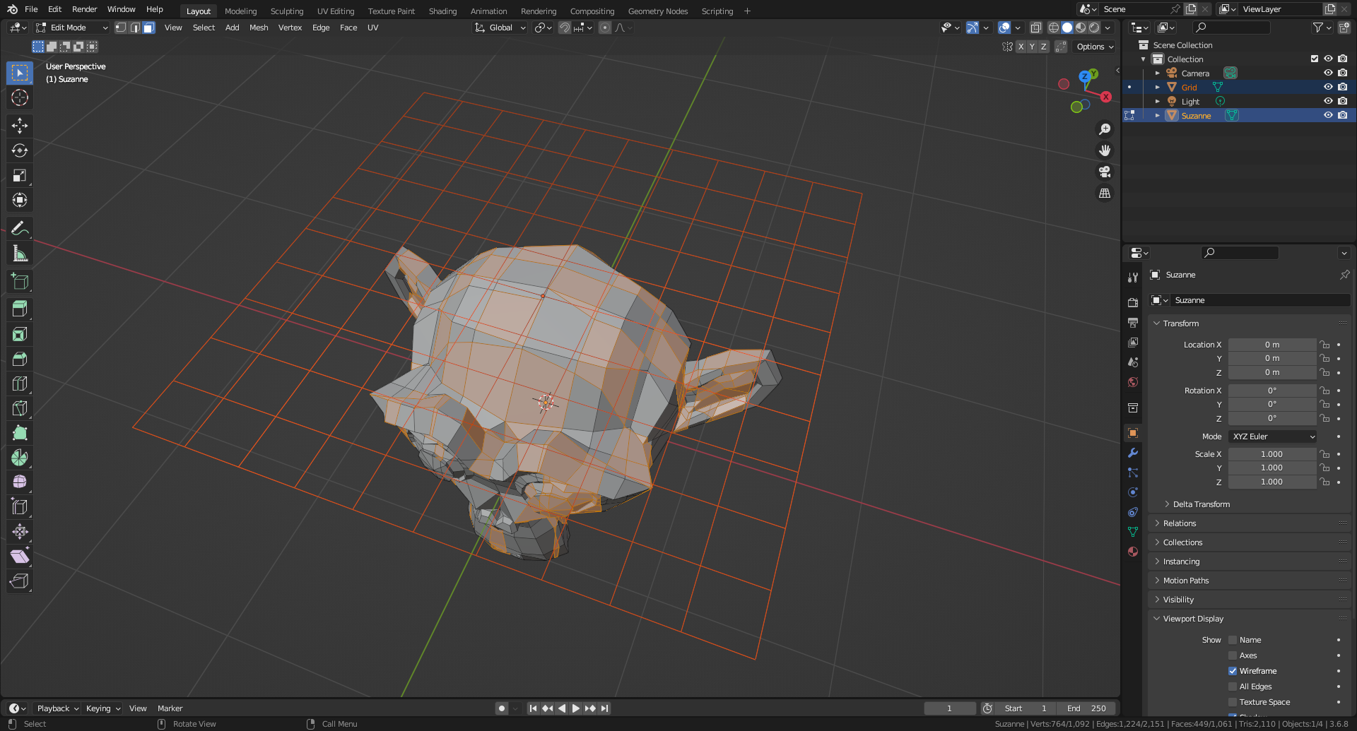Open the Vertex menu
This screenshot has height=731, width=1357.
coord(290,28)
